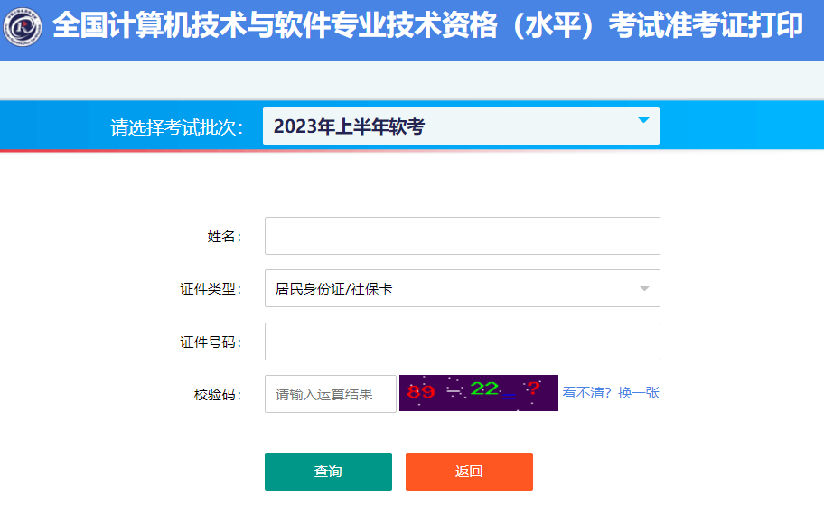Refresh captcha via 看不清？换一张 link
Screen dimensions: 824x515
[x=611, y=393]
